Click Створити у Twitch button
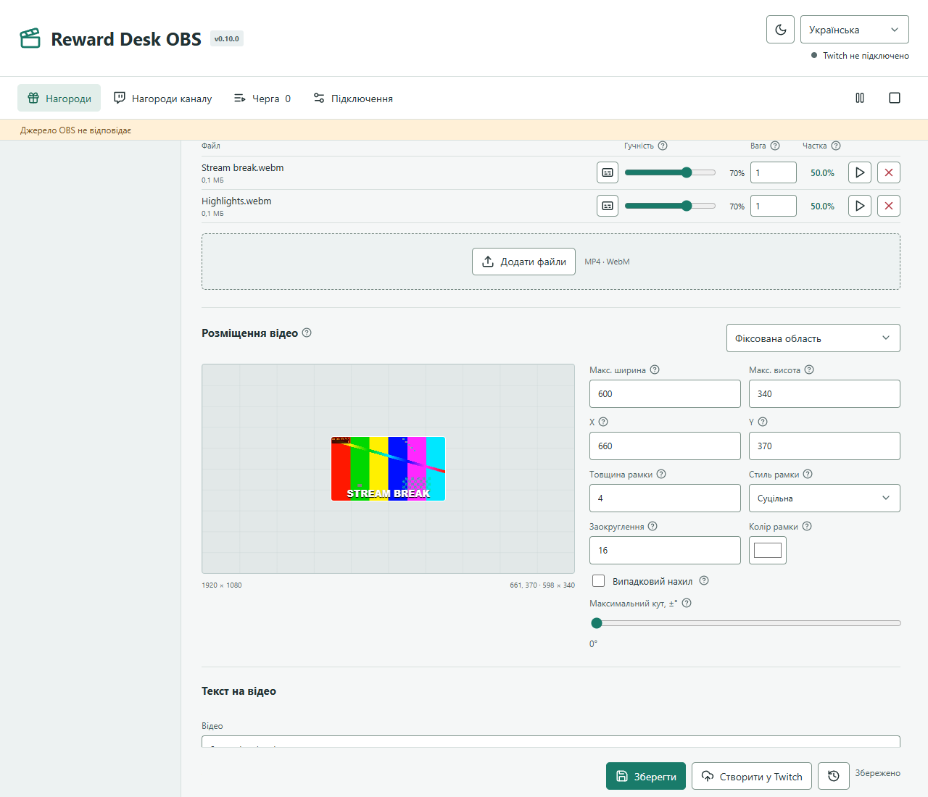The width and height of the screenshot is (928, 797). [752, 776]
